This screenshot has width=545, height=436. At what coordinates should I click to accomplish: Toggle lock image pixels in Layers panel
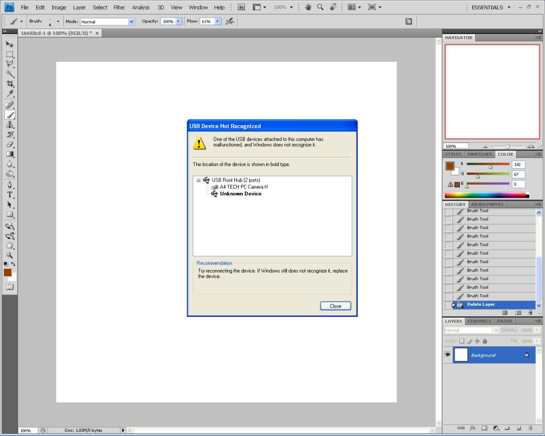coord(469,341)
